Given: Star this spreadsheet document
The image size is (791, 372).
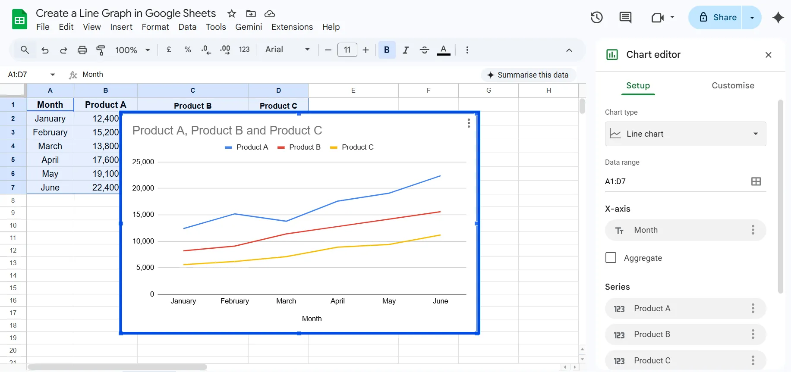Looking at the screenshot, I should point(232,13).
